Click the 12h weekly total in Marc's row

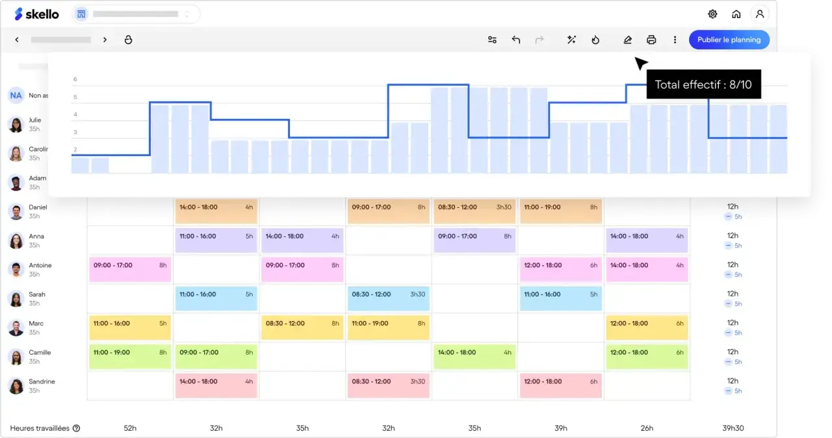click(x=733, y=323)
